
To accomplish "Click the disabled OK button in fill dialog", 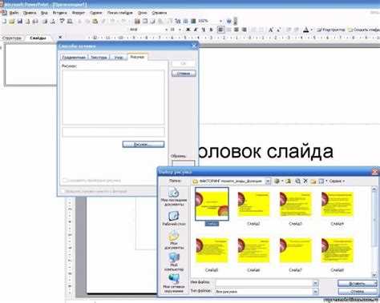I will [x=184, y=63].
